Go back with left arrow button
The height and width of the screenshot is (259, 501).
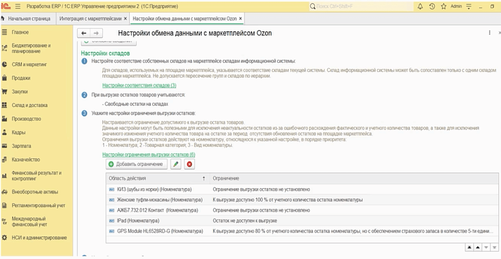tap(84, 33)
